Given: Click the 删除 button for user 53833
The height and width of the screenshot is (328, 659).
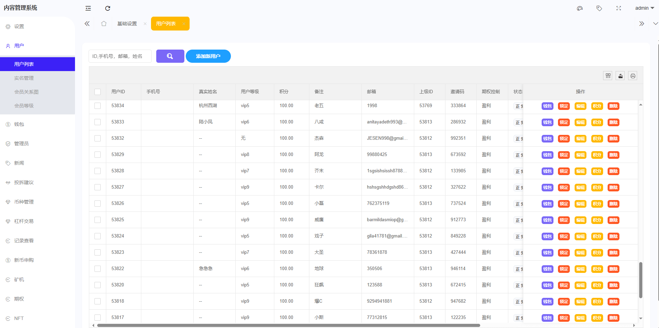Looking at the screenshot, I should click(613, 122).
